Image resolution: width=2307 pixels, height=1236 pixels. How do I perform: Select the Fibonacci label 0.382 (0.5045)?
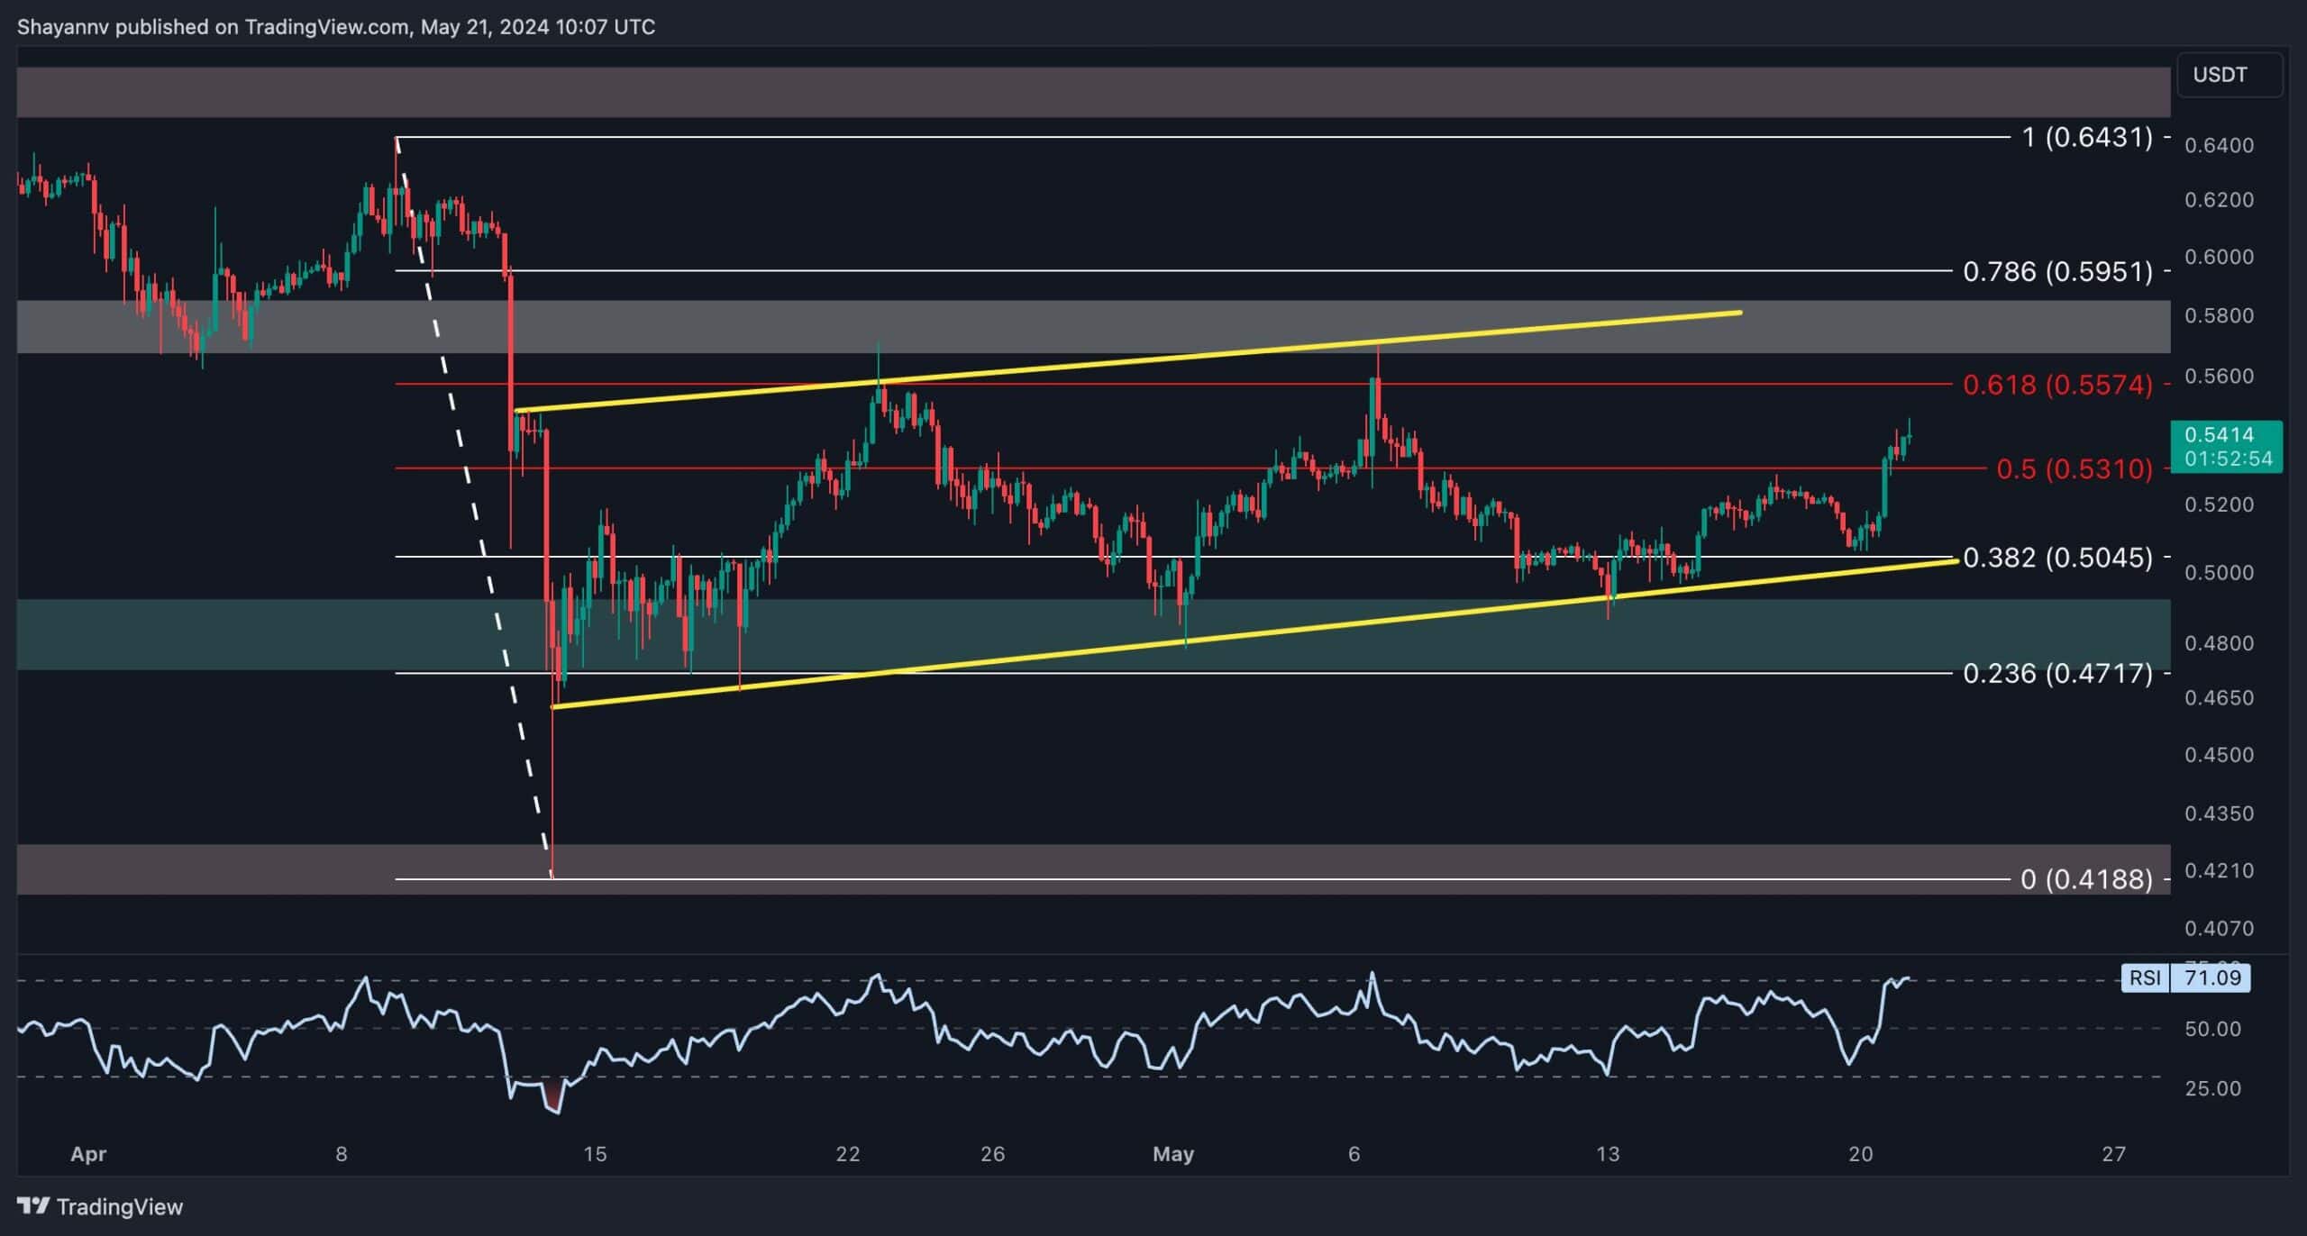(2058, 558)
